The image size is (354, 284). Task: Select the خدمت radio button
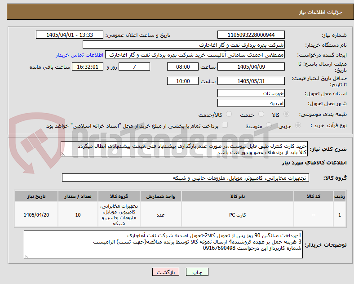(261, 114)
